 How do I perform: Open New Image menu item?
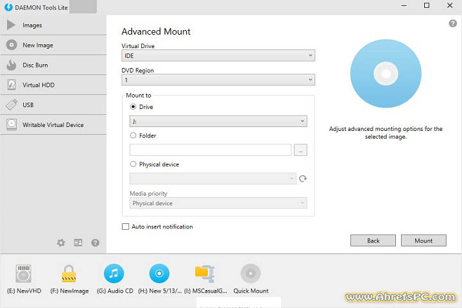click(x=53, y=45)
